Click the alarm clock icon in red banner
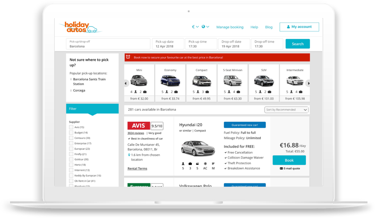The height and width of the screenshot is (218, 375). click(128, 57)
